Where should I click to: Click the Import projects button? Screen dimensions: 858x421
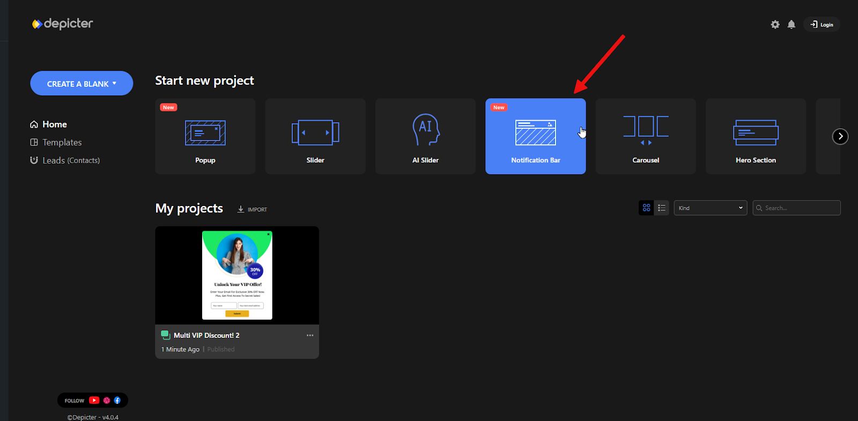click(x=252, y=210)
